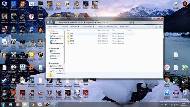Open the Origin desktop icon
The width and height of the screenshot is (190, 107).
[x=31, y=68]
